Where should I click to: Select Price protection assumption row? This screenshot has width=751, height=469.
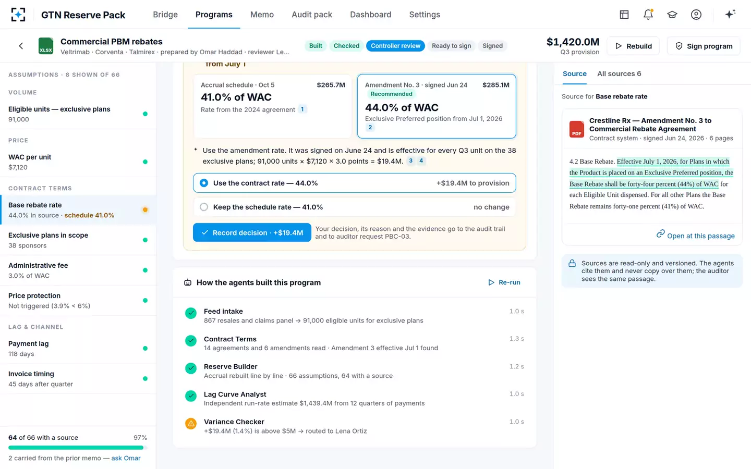[x=78, y=301]
